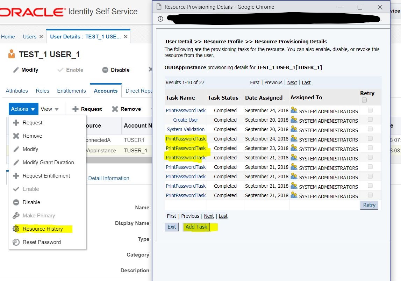
Task: Click the Next pagination link in results
Action: tap(292, 82)
